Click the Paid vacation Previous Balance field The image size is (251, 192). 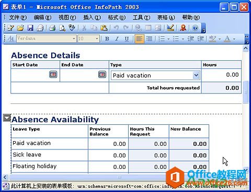(108, 144)
